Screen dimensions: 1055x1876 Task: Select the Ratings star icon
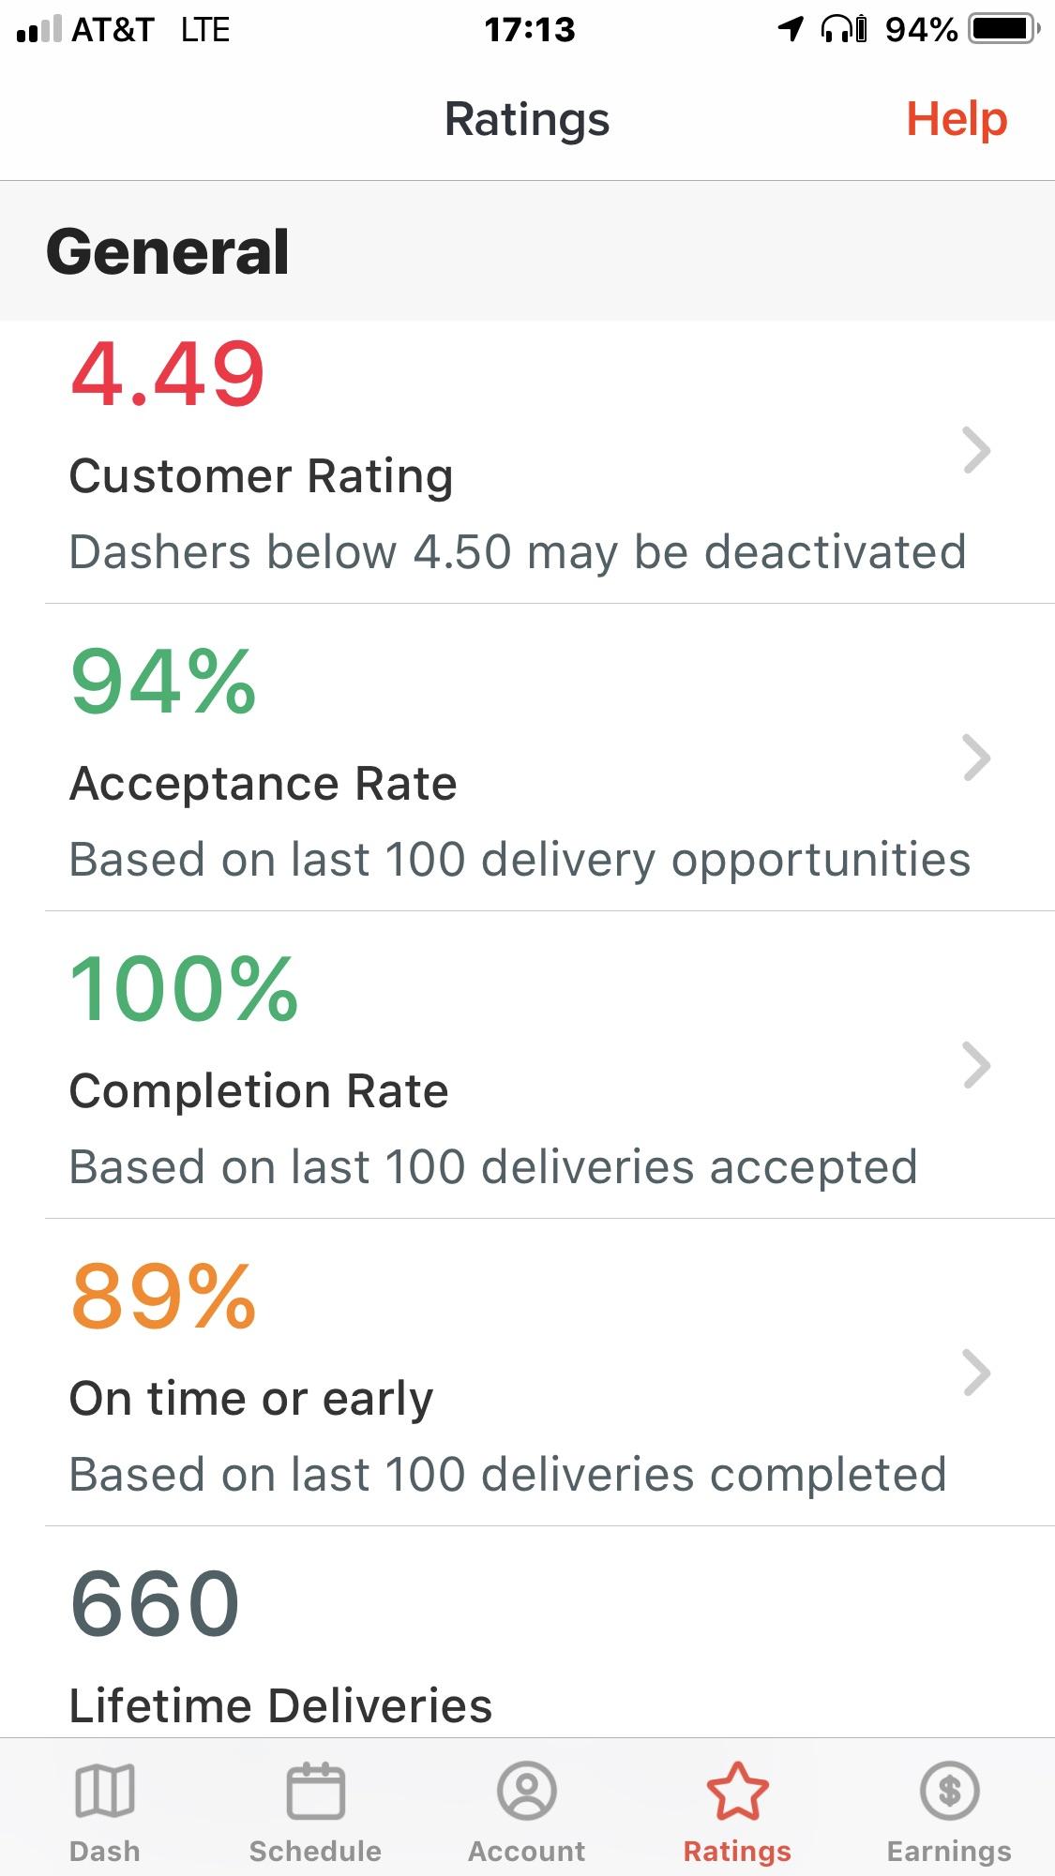pos(737,1790)
